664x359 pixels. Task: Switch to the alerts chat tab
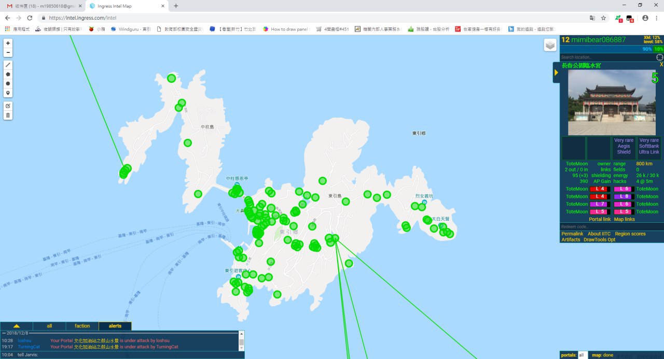115,326
